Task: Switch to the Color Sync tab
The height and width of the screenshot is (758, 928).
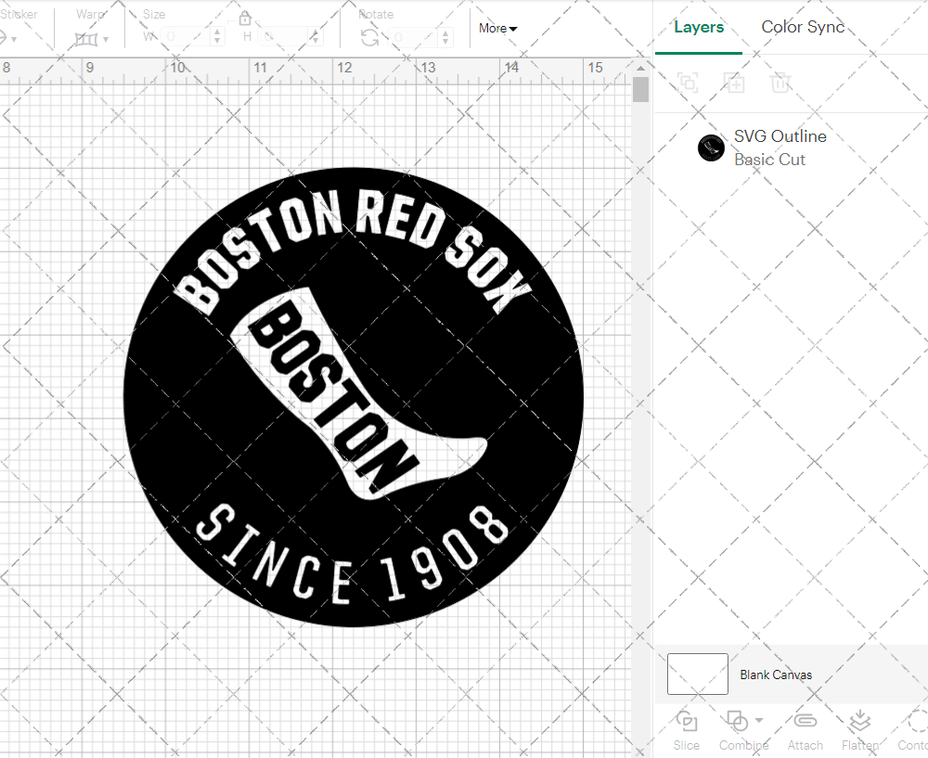Action: click(802, 27)
